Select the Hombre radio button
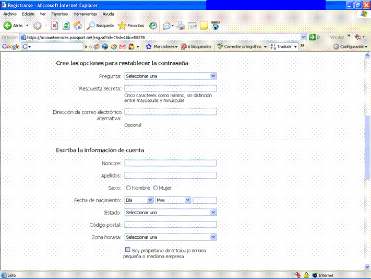The width and height of the screenshot is (371, 279). tap(128, 188)
